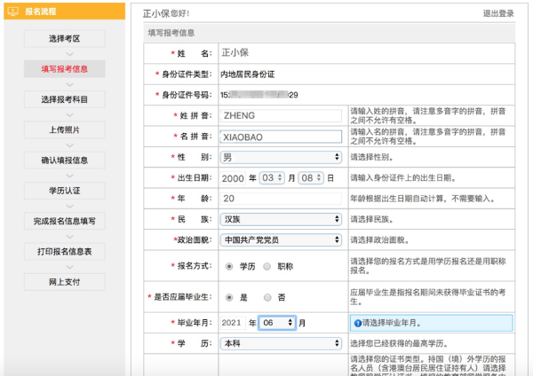Open the graduation month dropdown in 毕业年月
The image size is (533, 376).
point(276,323)
